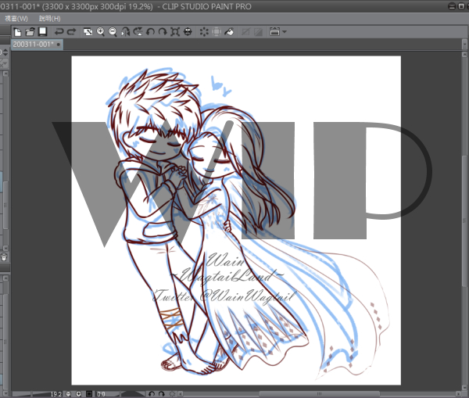Click the Deselect selection icon
The image size is (469, 398).
(204, 32)
